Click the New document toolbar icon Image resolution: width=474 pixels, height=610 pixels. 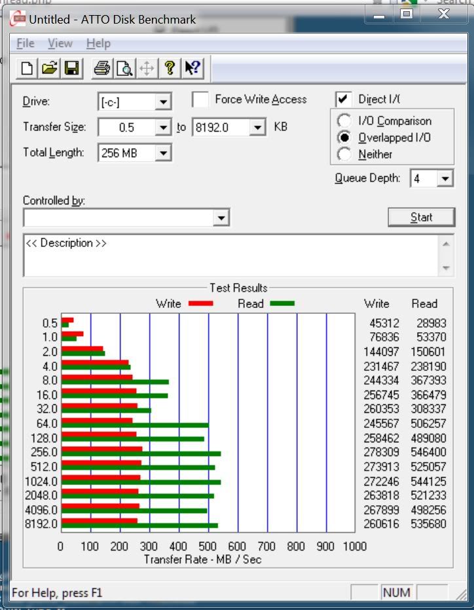click(27, 68)
